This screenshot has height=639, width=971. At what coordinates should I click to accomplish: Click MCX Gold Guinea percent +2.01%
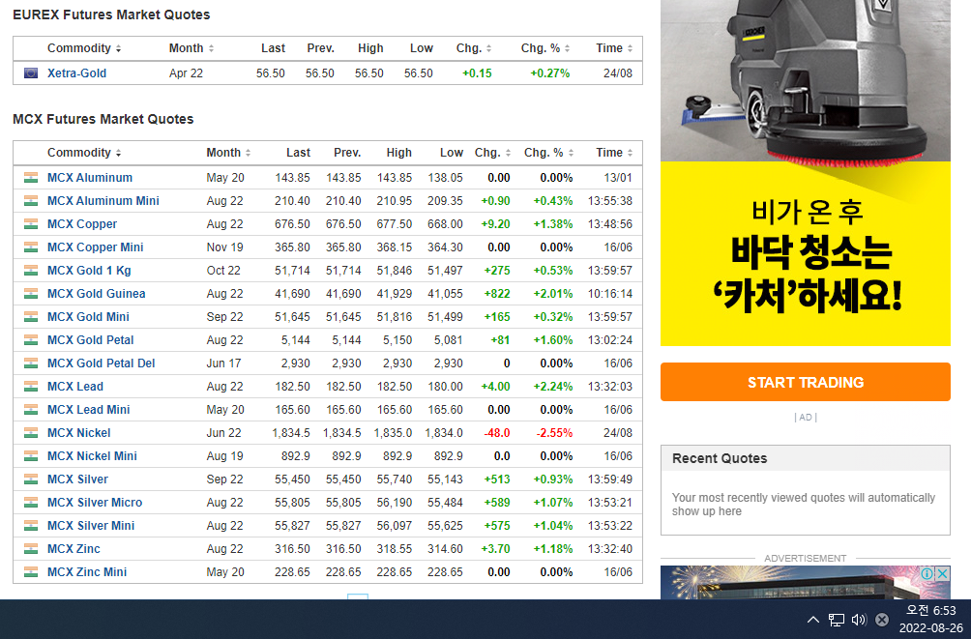coord(553,294)
